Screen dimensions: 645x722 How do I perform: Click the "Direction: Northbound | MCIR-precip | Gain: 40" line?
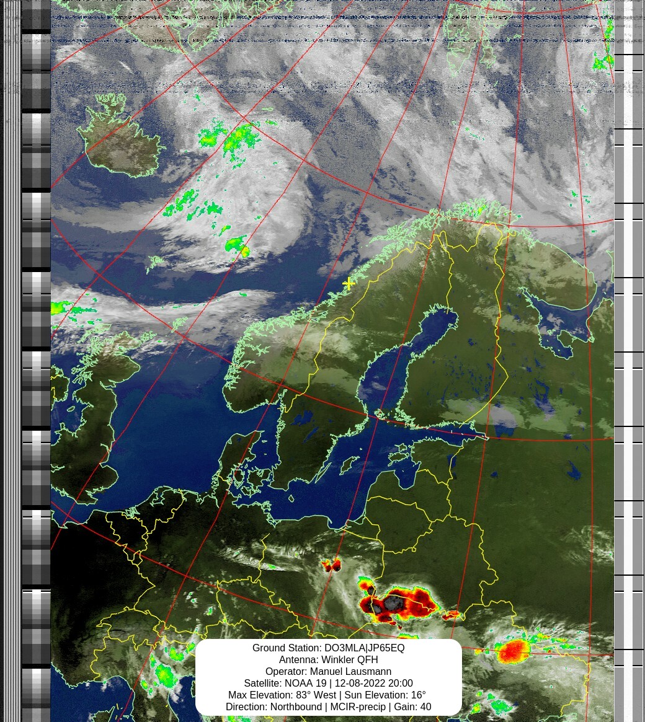pyautogui.click(x=328, y=707)
